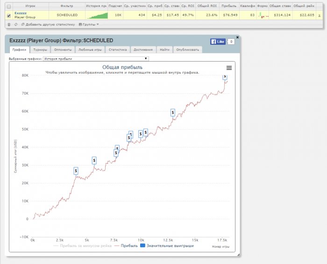
Task: Go to the Статистика tab
Action: click(x=118, y=50)
